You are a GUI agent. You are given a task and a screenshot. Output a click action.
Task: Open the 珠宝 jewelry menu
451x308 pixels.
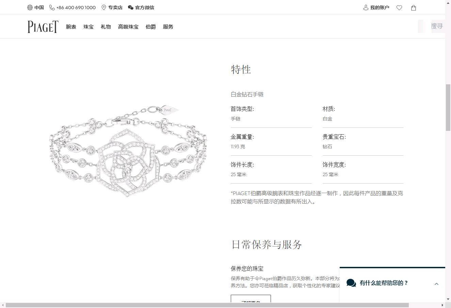coord(88,27)
